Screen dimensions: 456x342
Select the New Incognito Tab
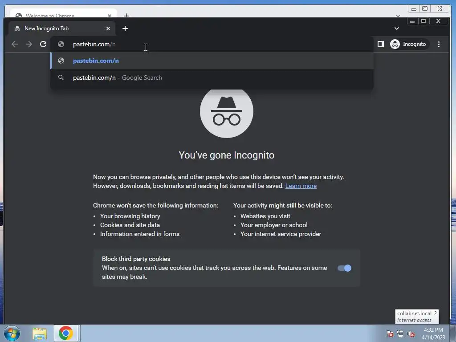coord(61,28)
